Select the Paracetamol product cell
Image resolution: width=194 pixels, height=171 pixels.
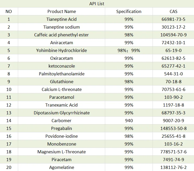(x=62, y=97)
